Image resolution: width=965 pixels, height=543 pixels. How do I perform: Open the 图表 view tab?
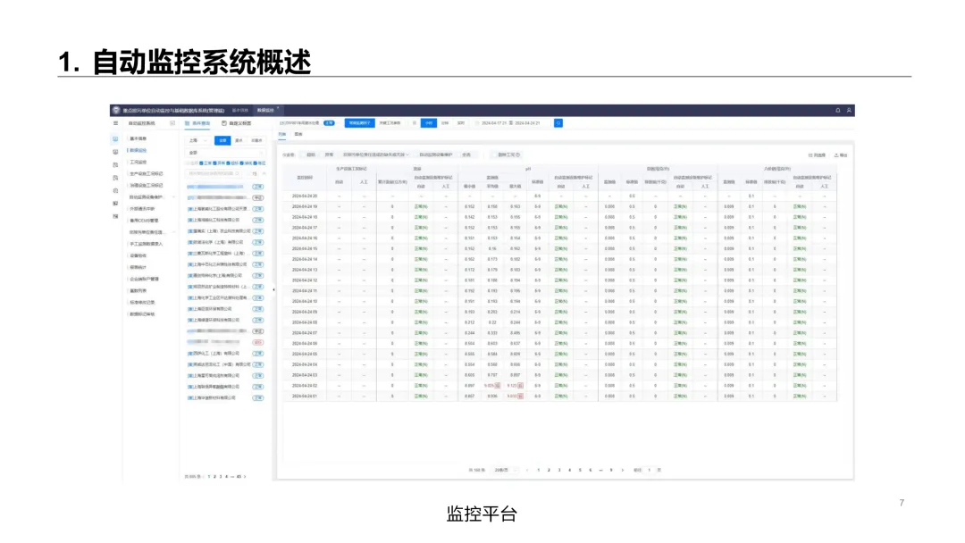point(298,134)
